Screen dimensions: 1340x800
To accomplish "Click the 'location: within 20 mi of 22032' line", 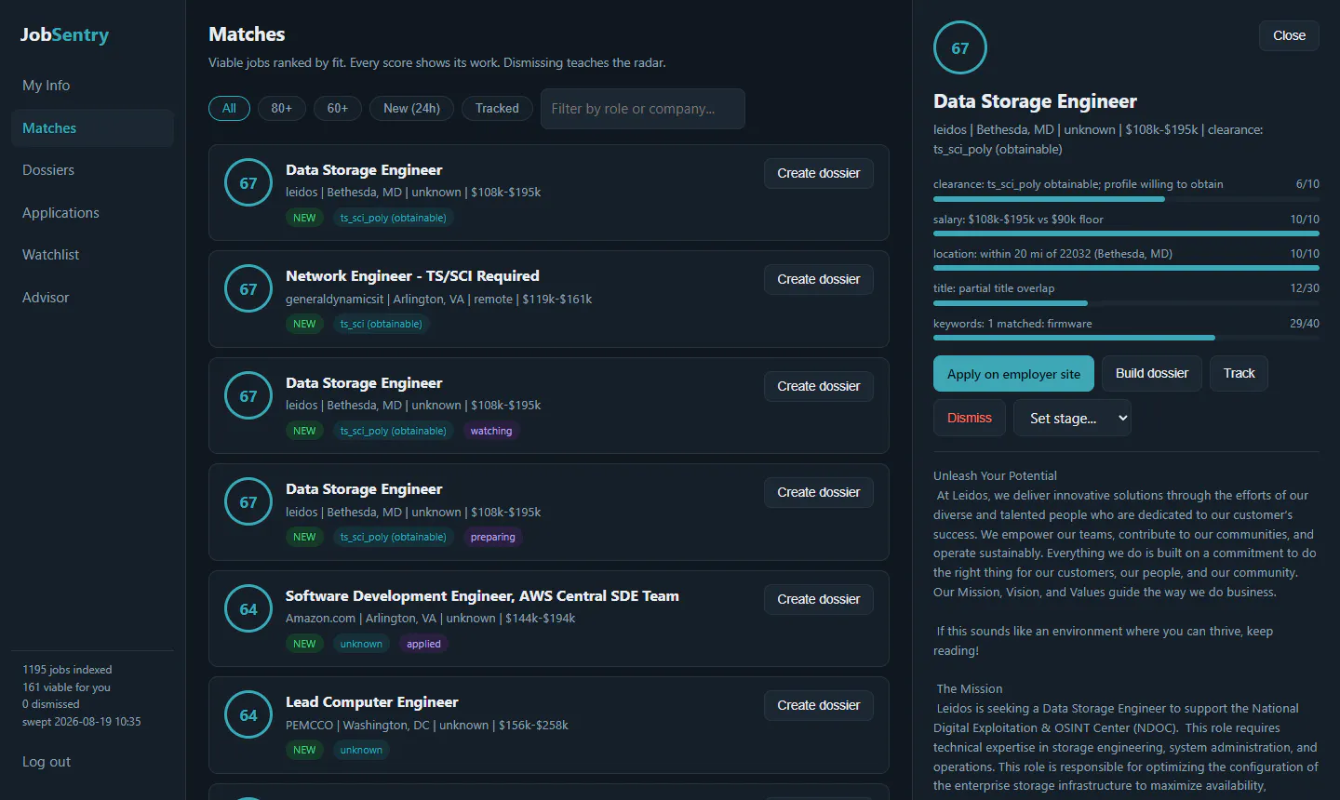I will click(x=1052, y=254).
